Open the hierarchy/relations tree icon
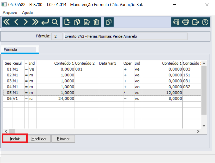The height and width of the screenshot is (163, 215). tap(176, 22)
